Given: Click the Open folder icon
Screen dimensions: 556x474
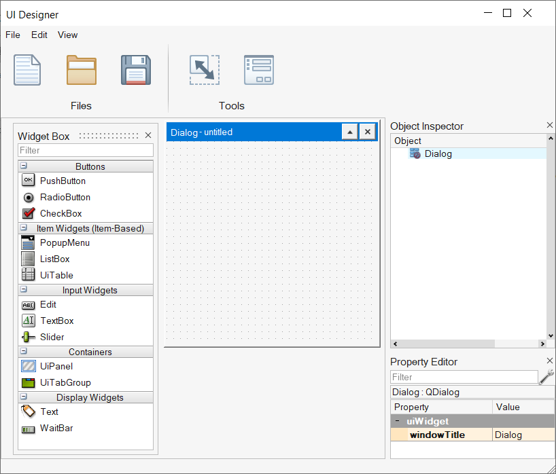Looking at the screenshot, I should pos(82,70).
